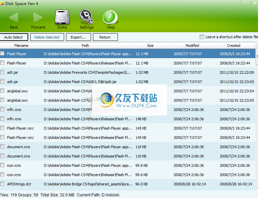Screen dimensions: 259x200
Task: Click the Auto Select button
Action: pyautogui.click(x=14, y=37)
